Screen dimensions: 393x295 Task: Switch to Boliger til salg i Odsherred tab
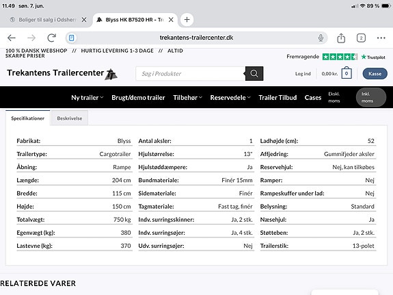pyautogui.click(x=46, y=20)
